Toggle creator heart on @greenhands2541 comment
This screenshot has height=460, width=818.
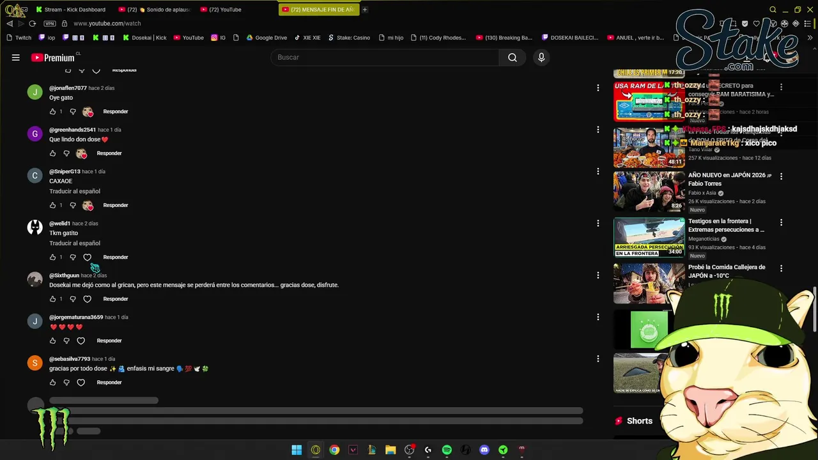[81, 153]
